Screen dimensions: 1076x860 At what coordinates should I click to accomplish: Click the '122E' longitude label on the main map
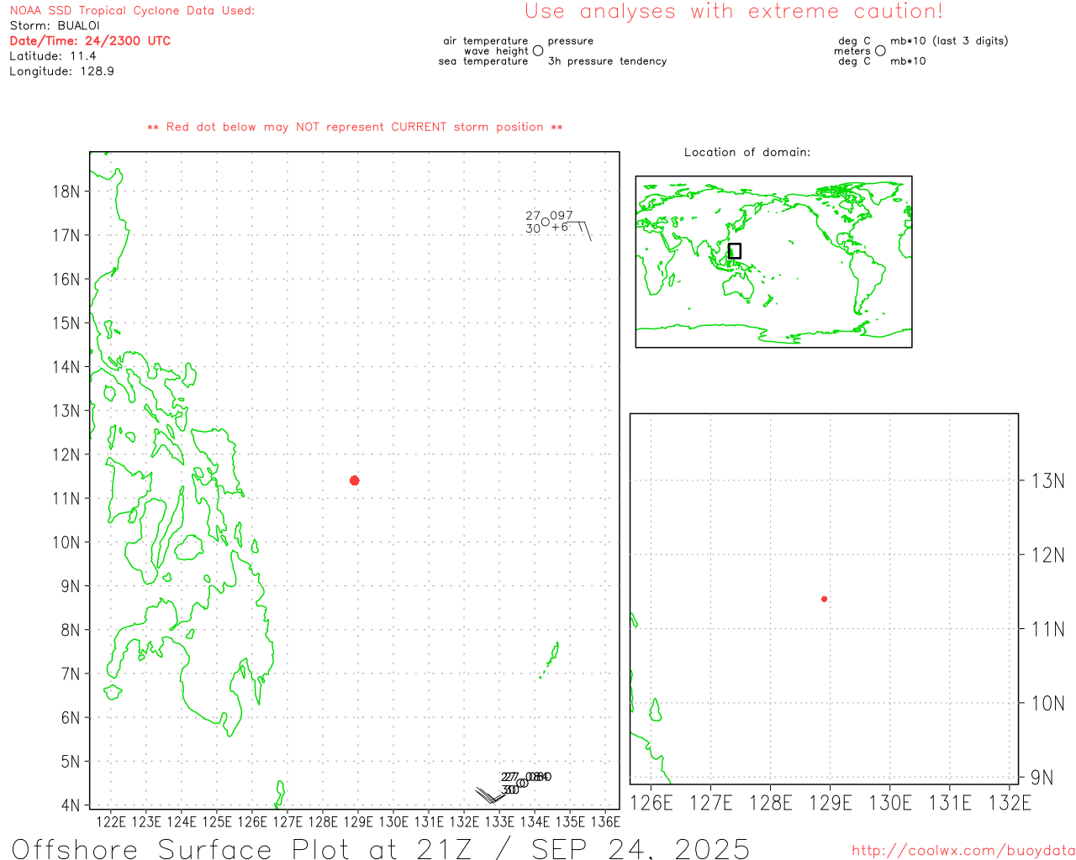[111, 822]
